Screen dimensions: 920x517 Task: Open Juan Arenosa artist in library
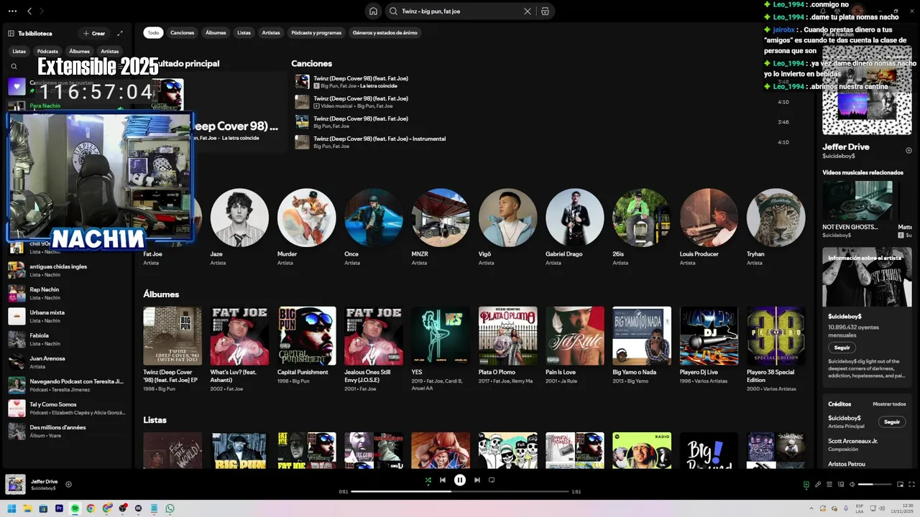tap(68, 362)
